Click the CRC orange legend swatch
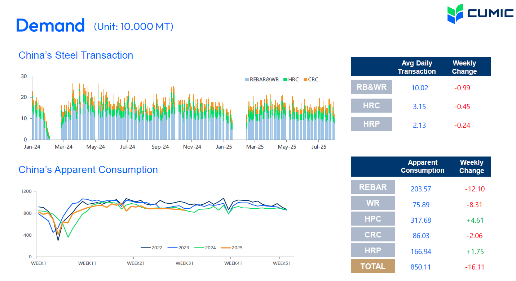516x281 pixels. click(x=305, y=80)
